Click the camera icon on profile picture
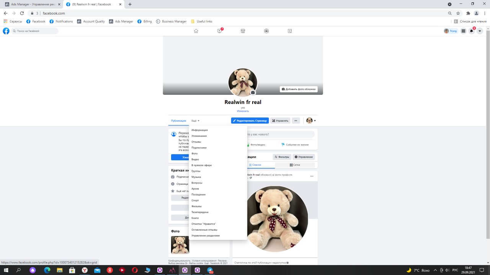 [253, 93]
